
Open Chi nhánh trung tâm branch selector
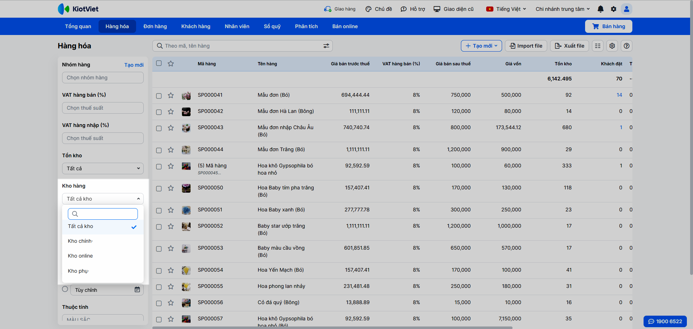coord(562,9)
